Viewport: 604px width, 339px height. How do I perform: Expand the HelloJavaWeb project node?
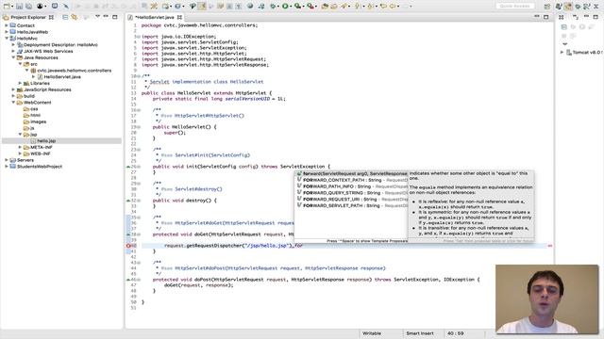(x=7, y=32)
